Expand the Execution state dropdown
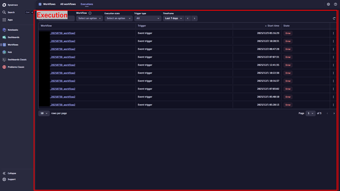Image resolution: width=340 pixels, height=191 pixels. point(118,18)
